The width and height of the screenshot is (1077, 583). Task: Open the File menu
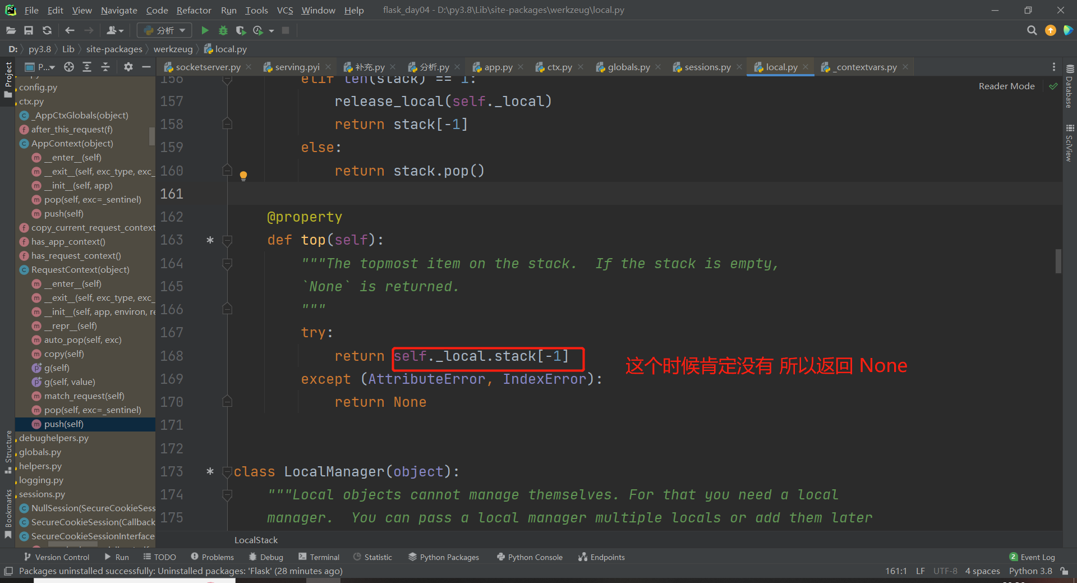(31, 10)
